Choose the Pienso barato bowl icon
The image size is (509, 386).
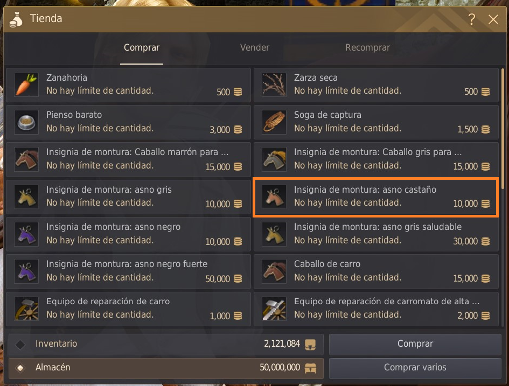coord(26,122)
